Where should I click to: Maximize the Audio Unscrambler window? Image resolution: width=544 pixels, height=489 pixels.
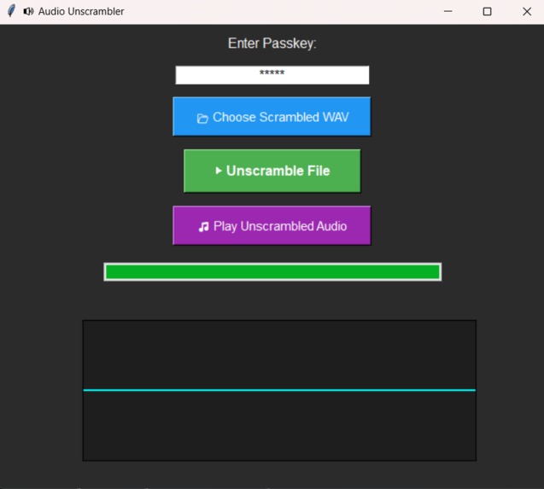(487, 11)
